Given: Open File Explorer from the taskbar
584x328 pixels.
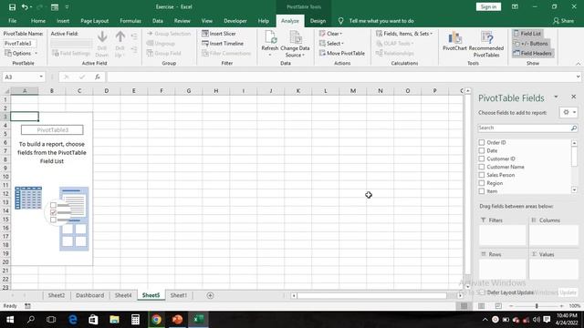Looking at the screenshot, I should [114, 320].
